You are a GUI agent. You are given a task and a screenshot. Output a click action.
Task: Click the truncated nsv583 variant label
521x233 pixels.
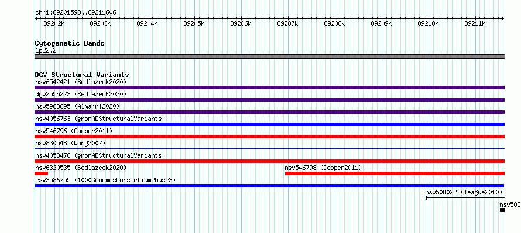[510, 204]
